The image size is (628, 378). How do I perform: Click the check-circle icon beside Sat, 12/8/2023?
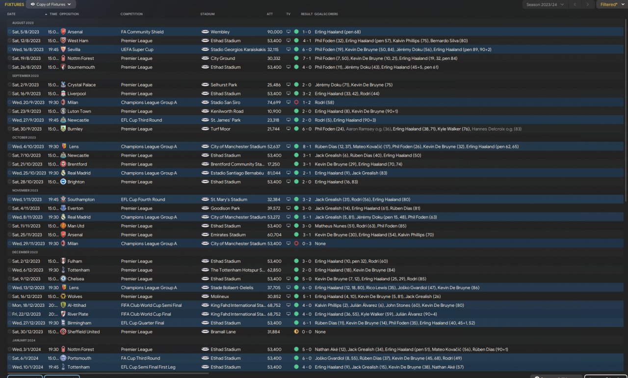tap(9, 41)
